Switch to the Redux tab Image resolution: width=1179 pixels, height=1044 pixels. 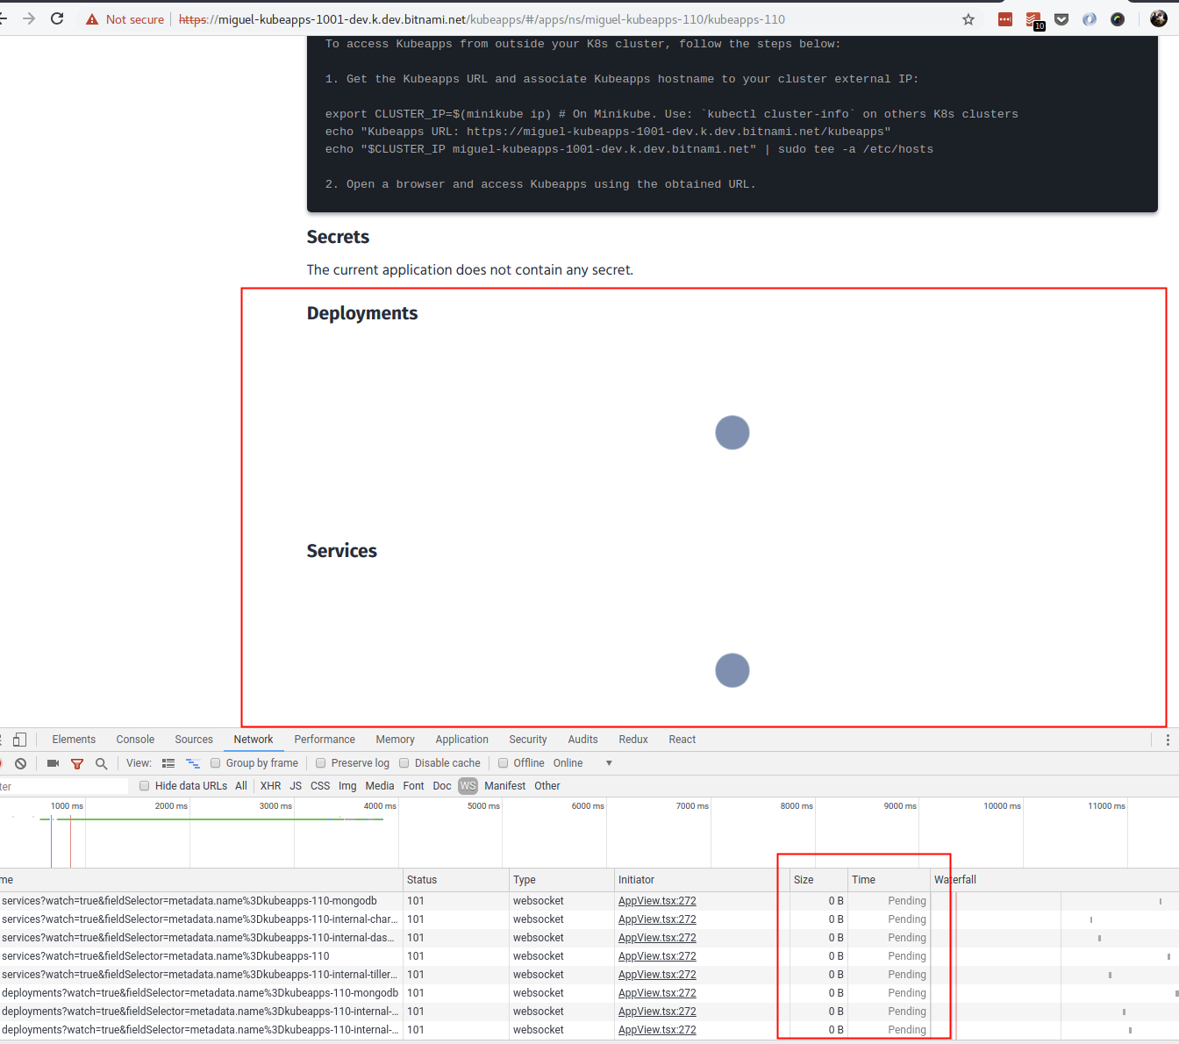pyautogui.click(x=632, y=740)
